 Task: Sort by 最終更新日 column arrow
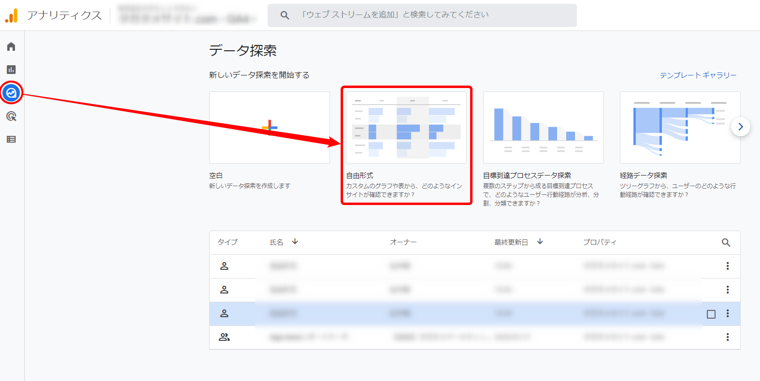[540, 242]
